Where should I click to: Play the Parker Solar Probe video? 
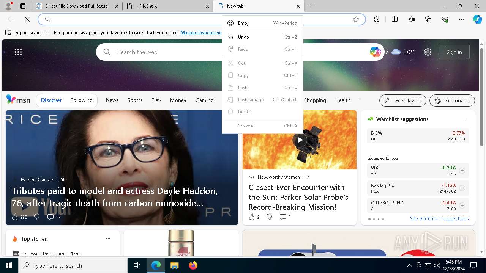click(300, 140)
